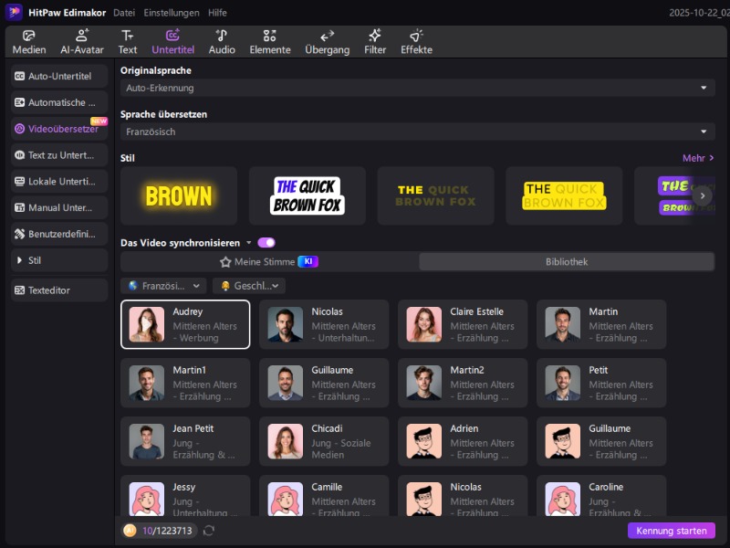Click the Mehr link for styles
730x548 pixels.
698,158
